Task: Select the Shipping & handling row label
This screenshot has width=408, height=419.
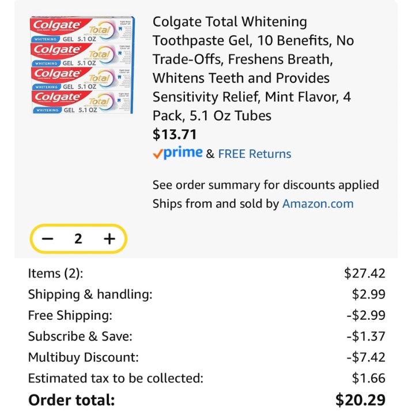Action: coord(90,295)
